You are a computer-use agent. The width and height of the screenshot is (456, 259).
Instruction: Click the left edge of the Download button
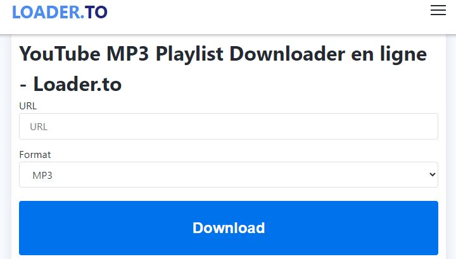[26, 228]
